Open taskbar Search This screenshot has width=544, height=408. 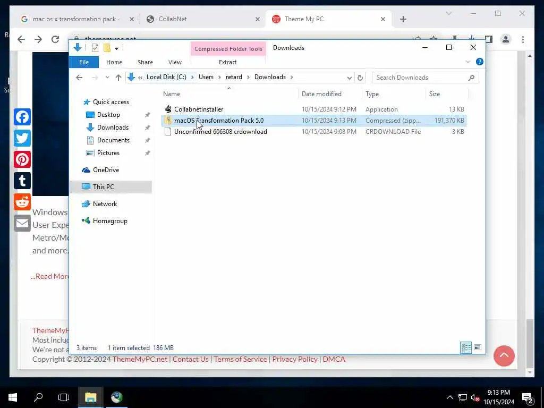[38, 397]
